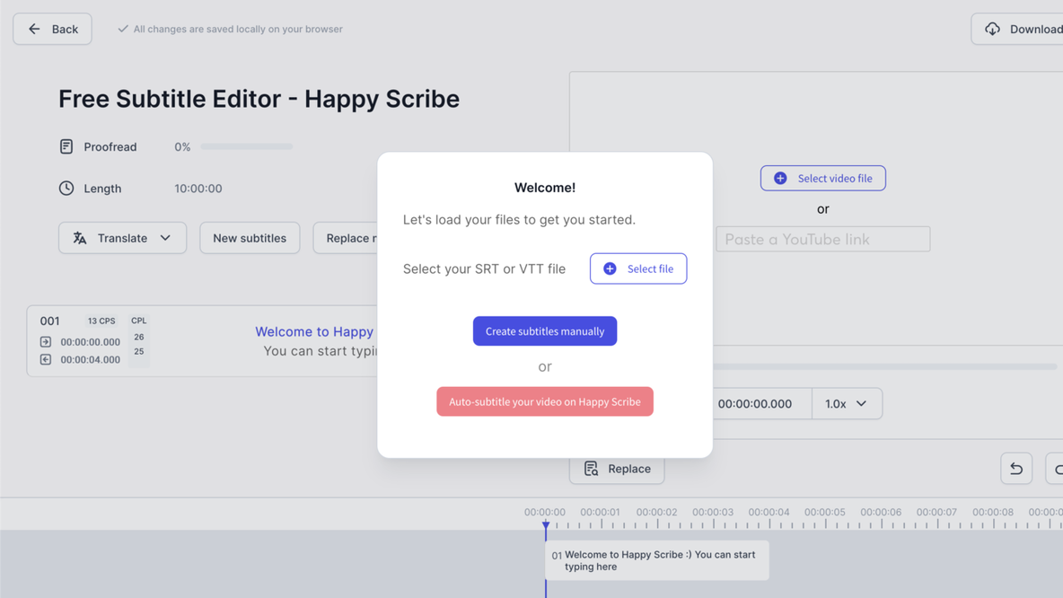This screenshot has width=1063, height=598.
Task: Click the undo arrow icon
Action: click(1016, 469)
